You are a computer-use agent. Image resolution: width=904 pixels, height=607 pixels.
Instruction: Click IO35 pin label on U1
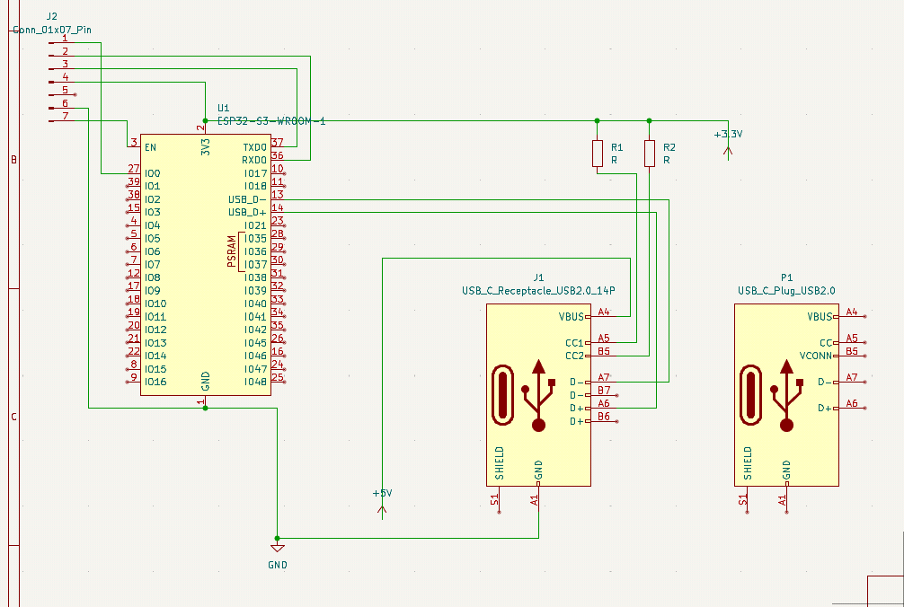255,239
